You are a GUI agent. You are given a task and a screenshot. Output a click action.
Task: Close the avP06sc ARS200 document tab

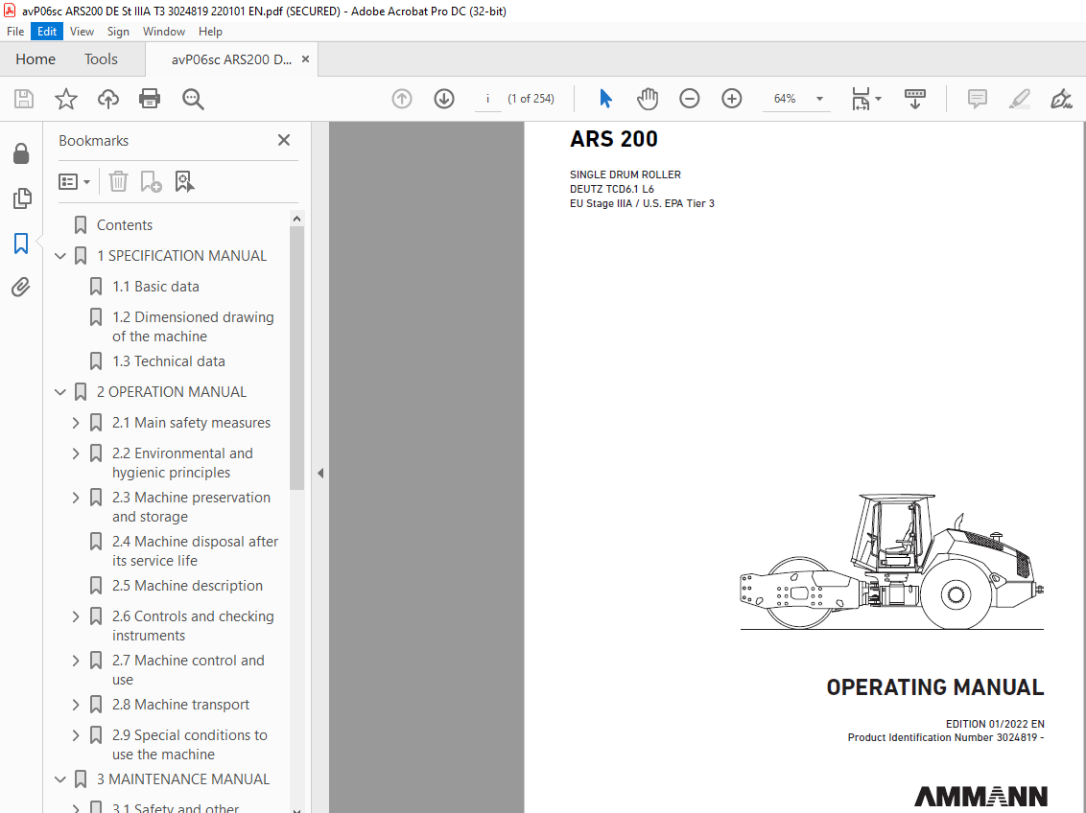click(305, 59)
